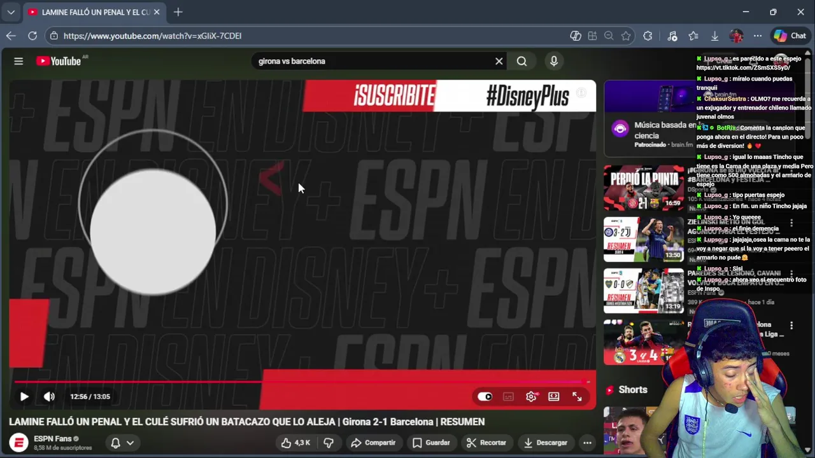Play the video
The image size is (815, 458).
(24, 396)
